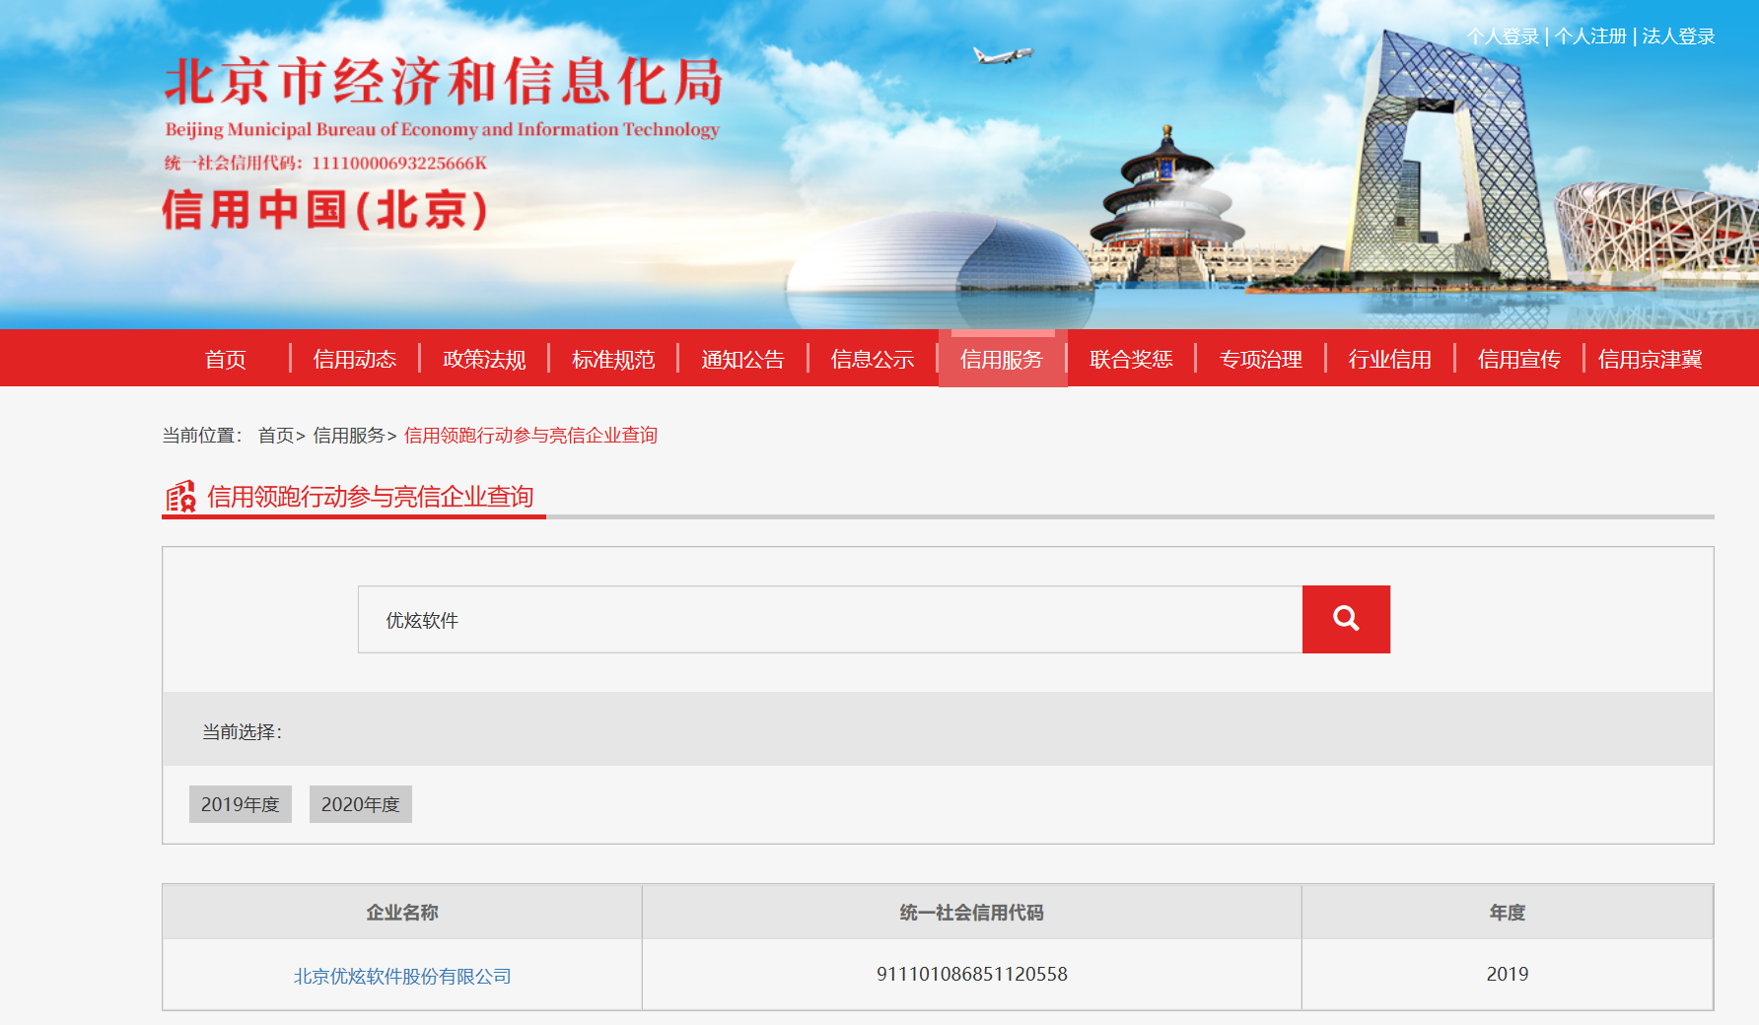Screen dimensions: 1759x1025
Task: Open the 联合奖惩 navigation item
Action: click(x=1131, y=360)
